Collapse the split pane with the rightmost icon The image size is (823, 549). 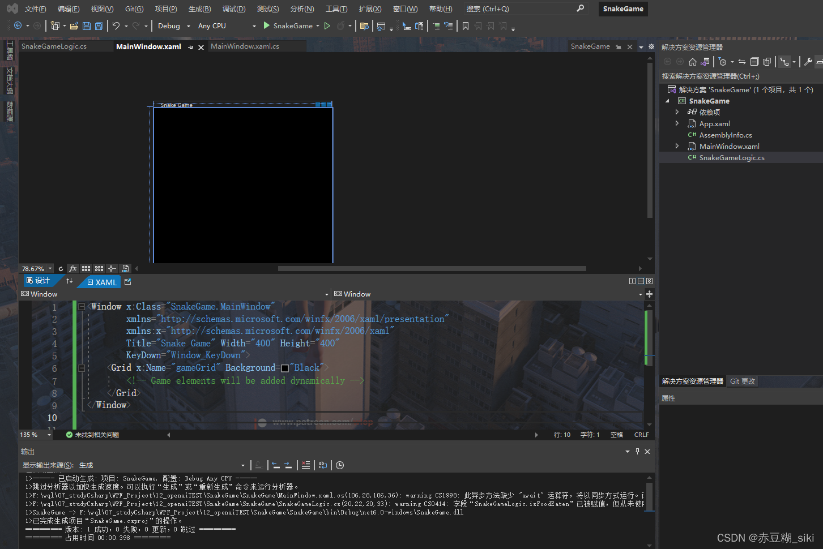pyautogui.click(x=649, y=281)
